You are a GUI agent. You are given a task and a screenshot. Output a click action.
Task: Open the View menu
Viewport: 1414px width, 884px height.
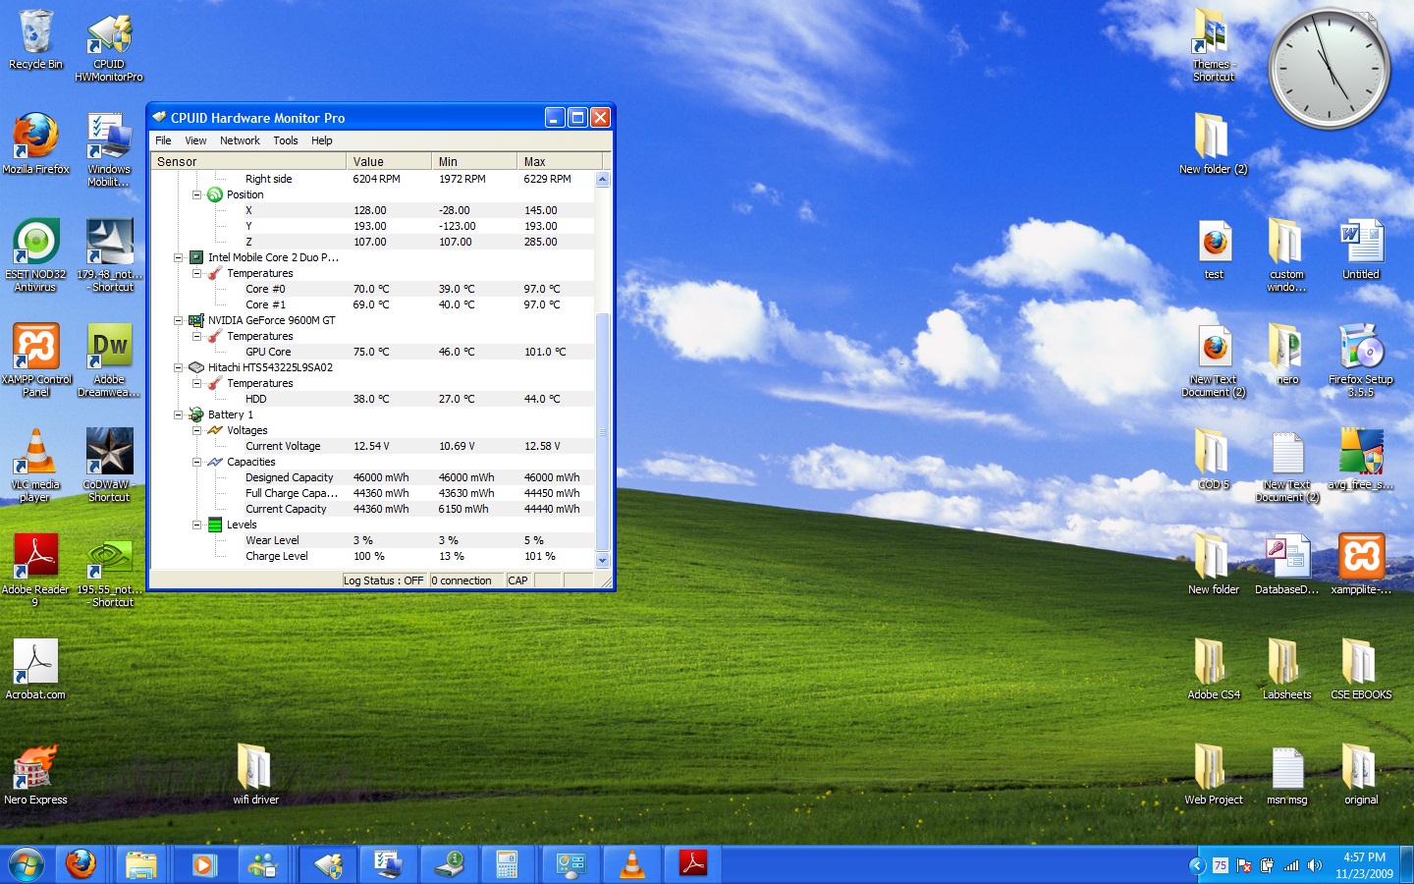195,140
